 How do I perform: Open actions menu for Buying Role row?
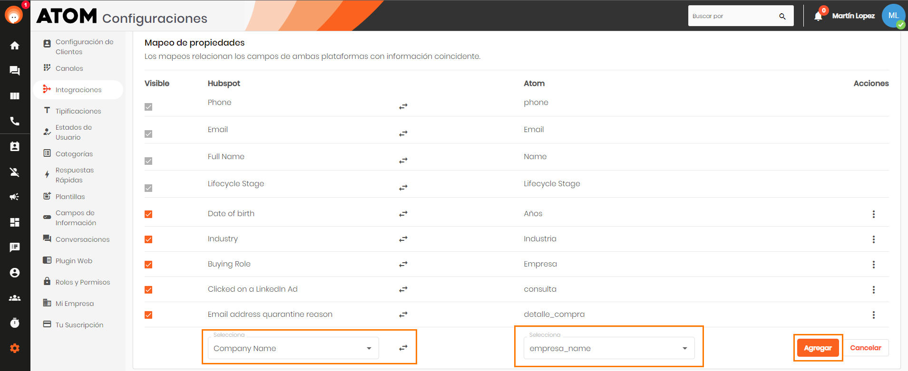tap(874, 265)
